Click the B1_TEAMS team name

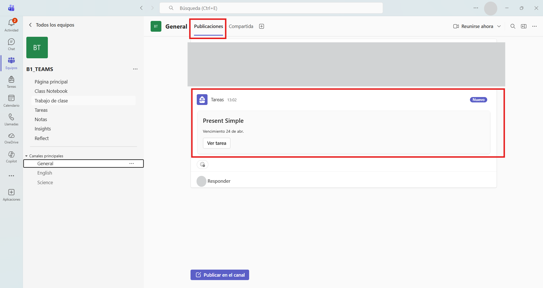(x=40, y=69)
